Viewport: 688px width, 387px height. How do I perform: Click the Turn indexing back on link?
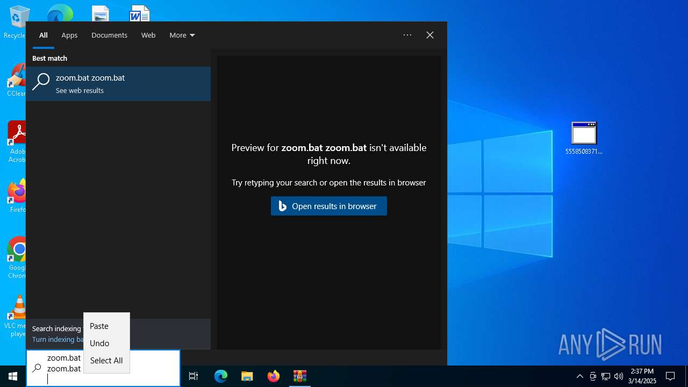coord(58,340)
